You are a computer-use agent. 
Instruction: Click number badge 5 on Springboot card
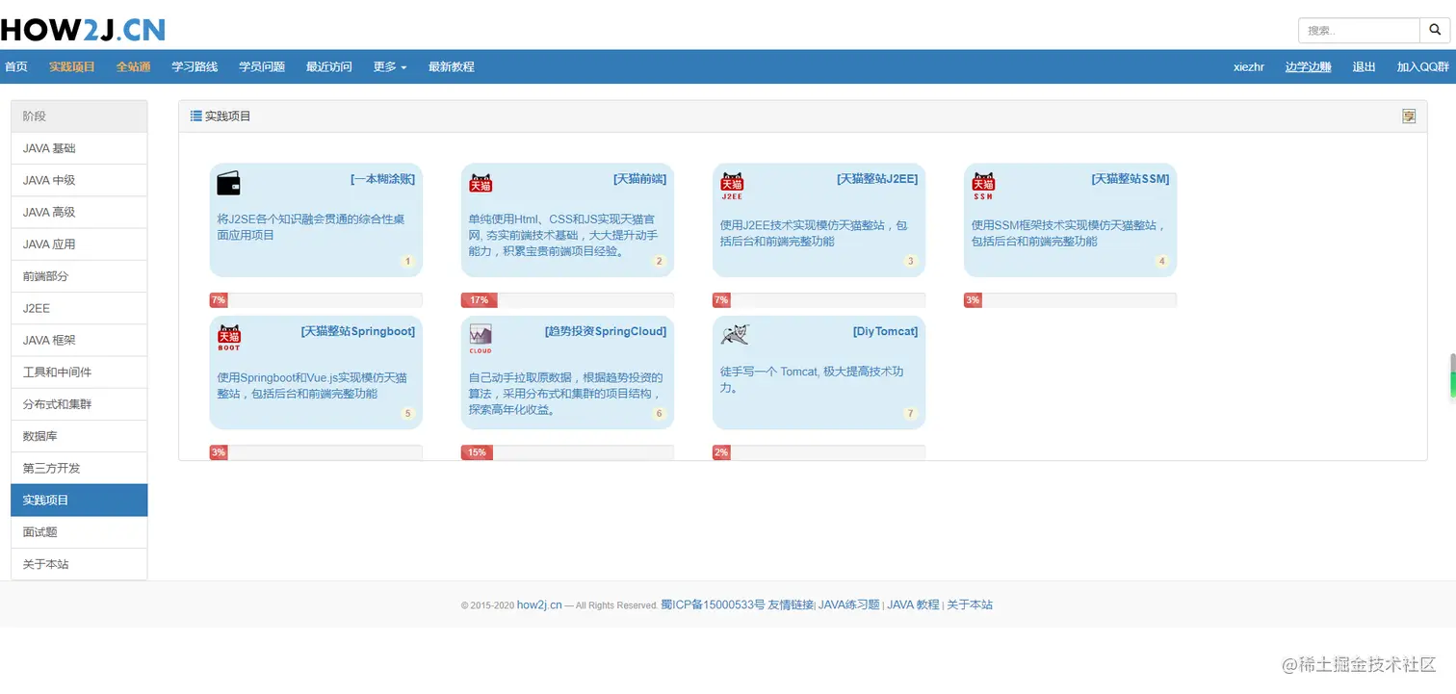click(407, 414)
